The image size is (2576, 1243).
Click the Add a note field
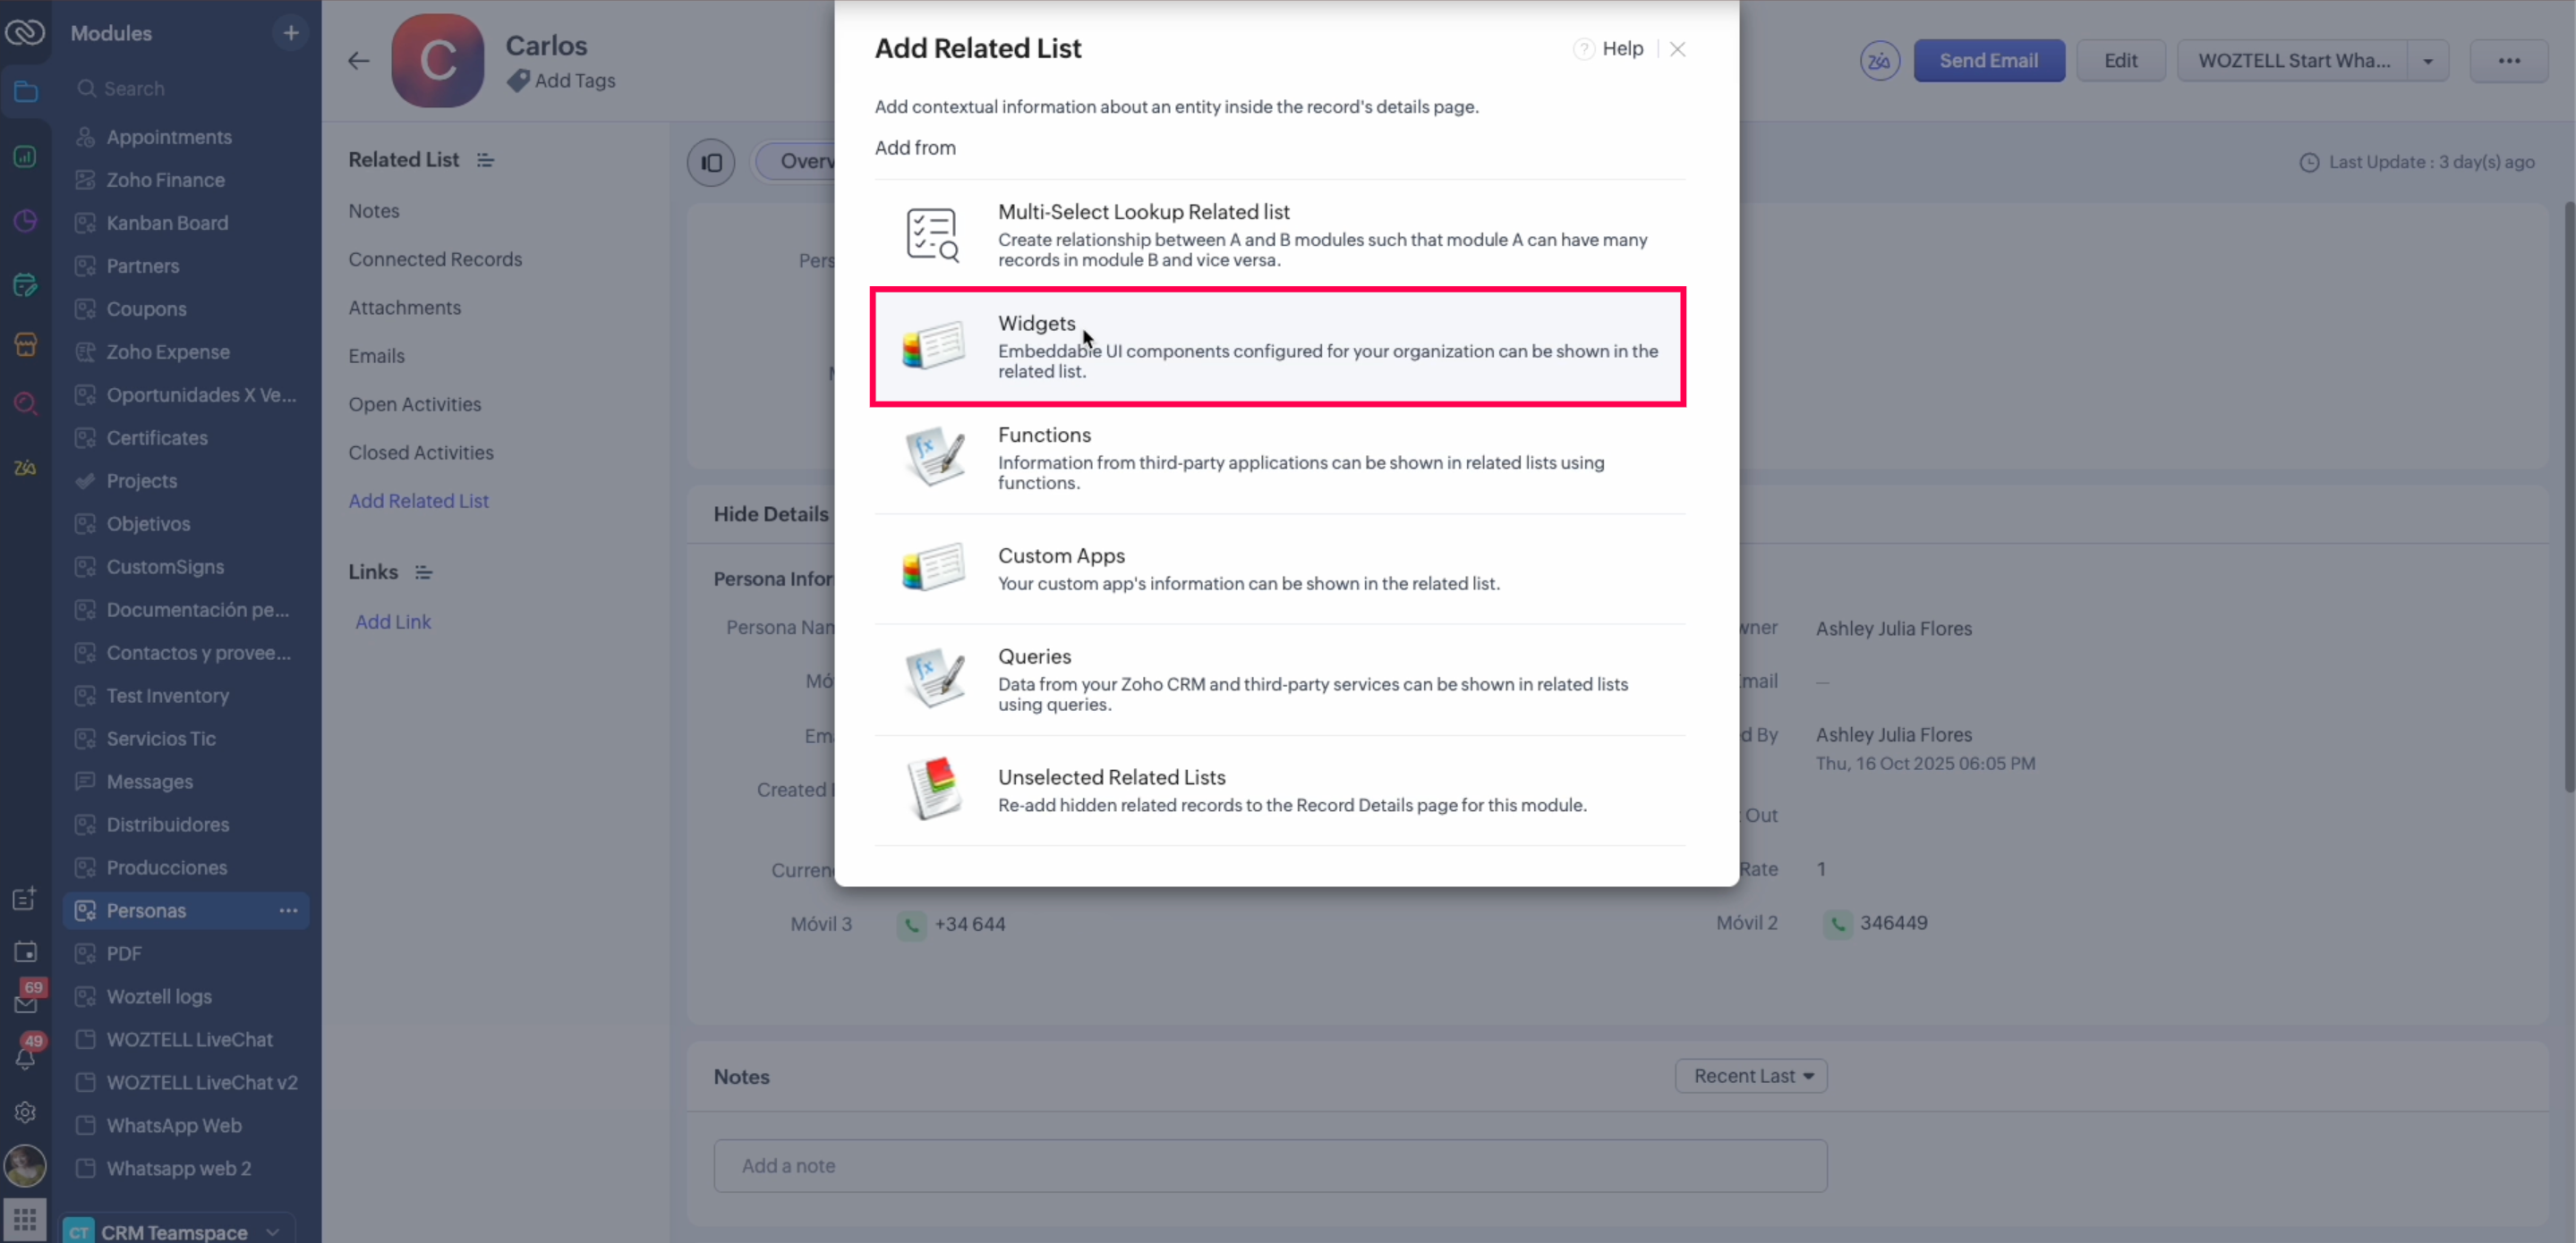pos(1269,1165)
